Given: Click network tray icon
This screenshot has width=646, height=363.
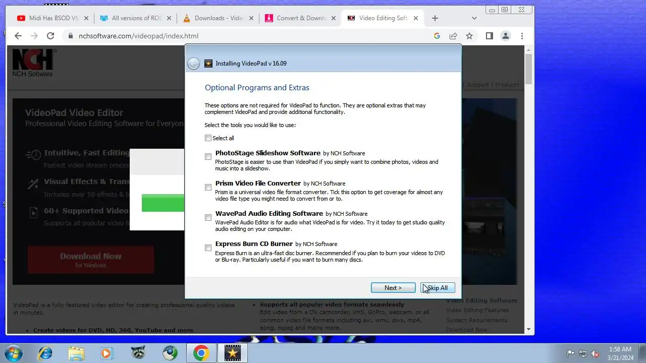Looking at the screenshot, I should (583, 353).
